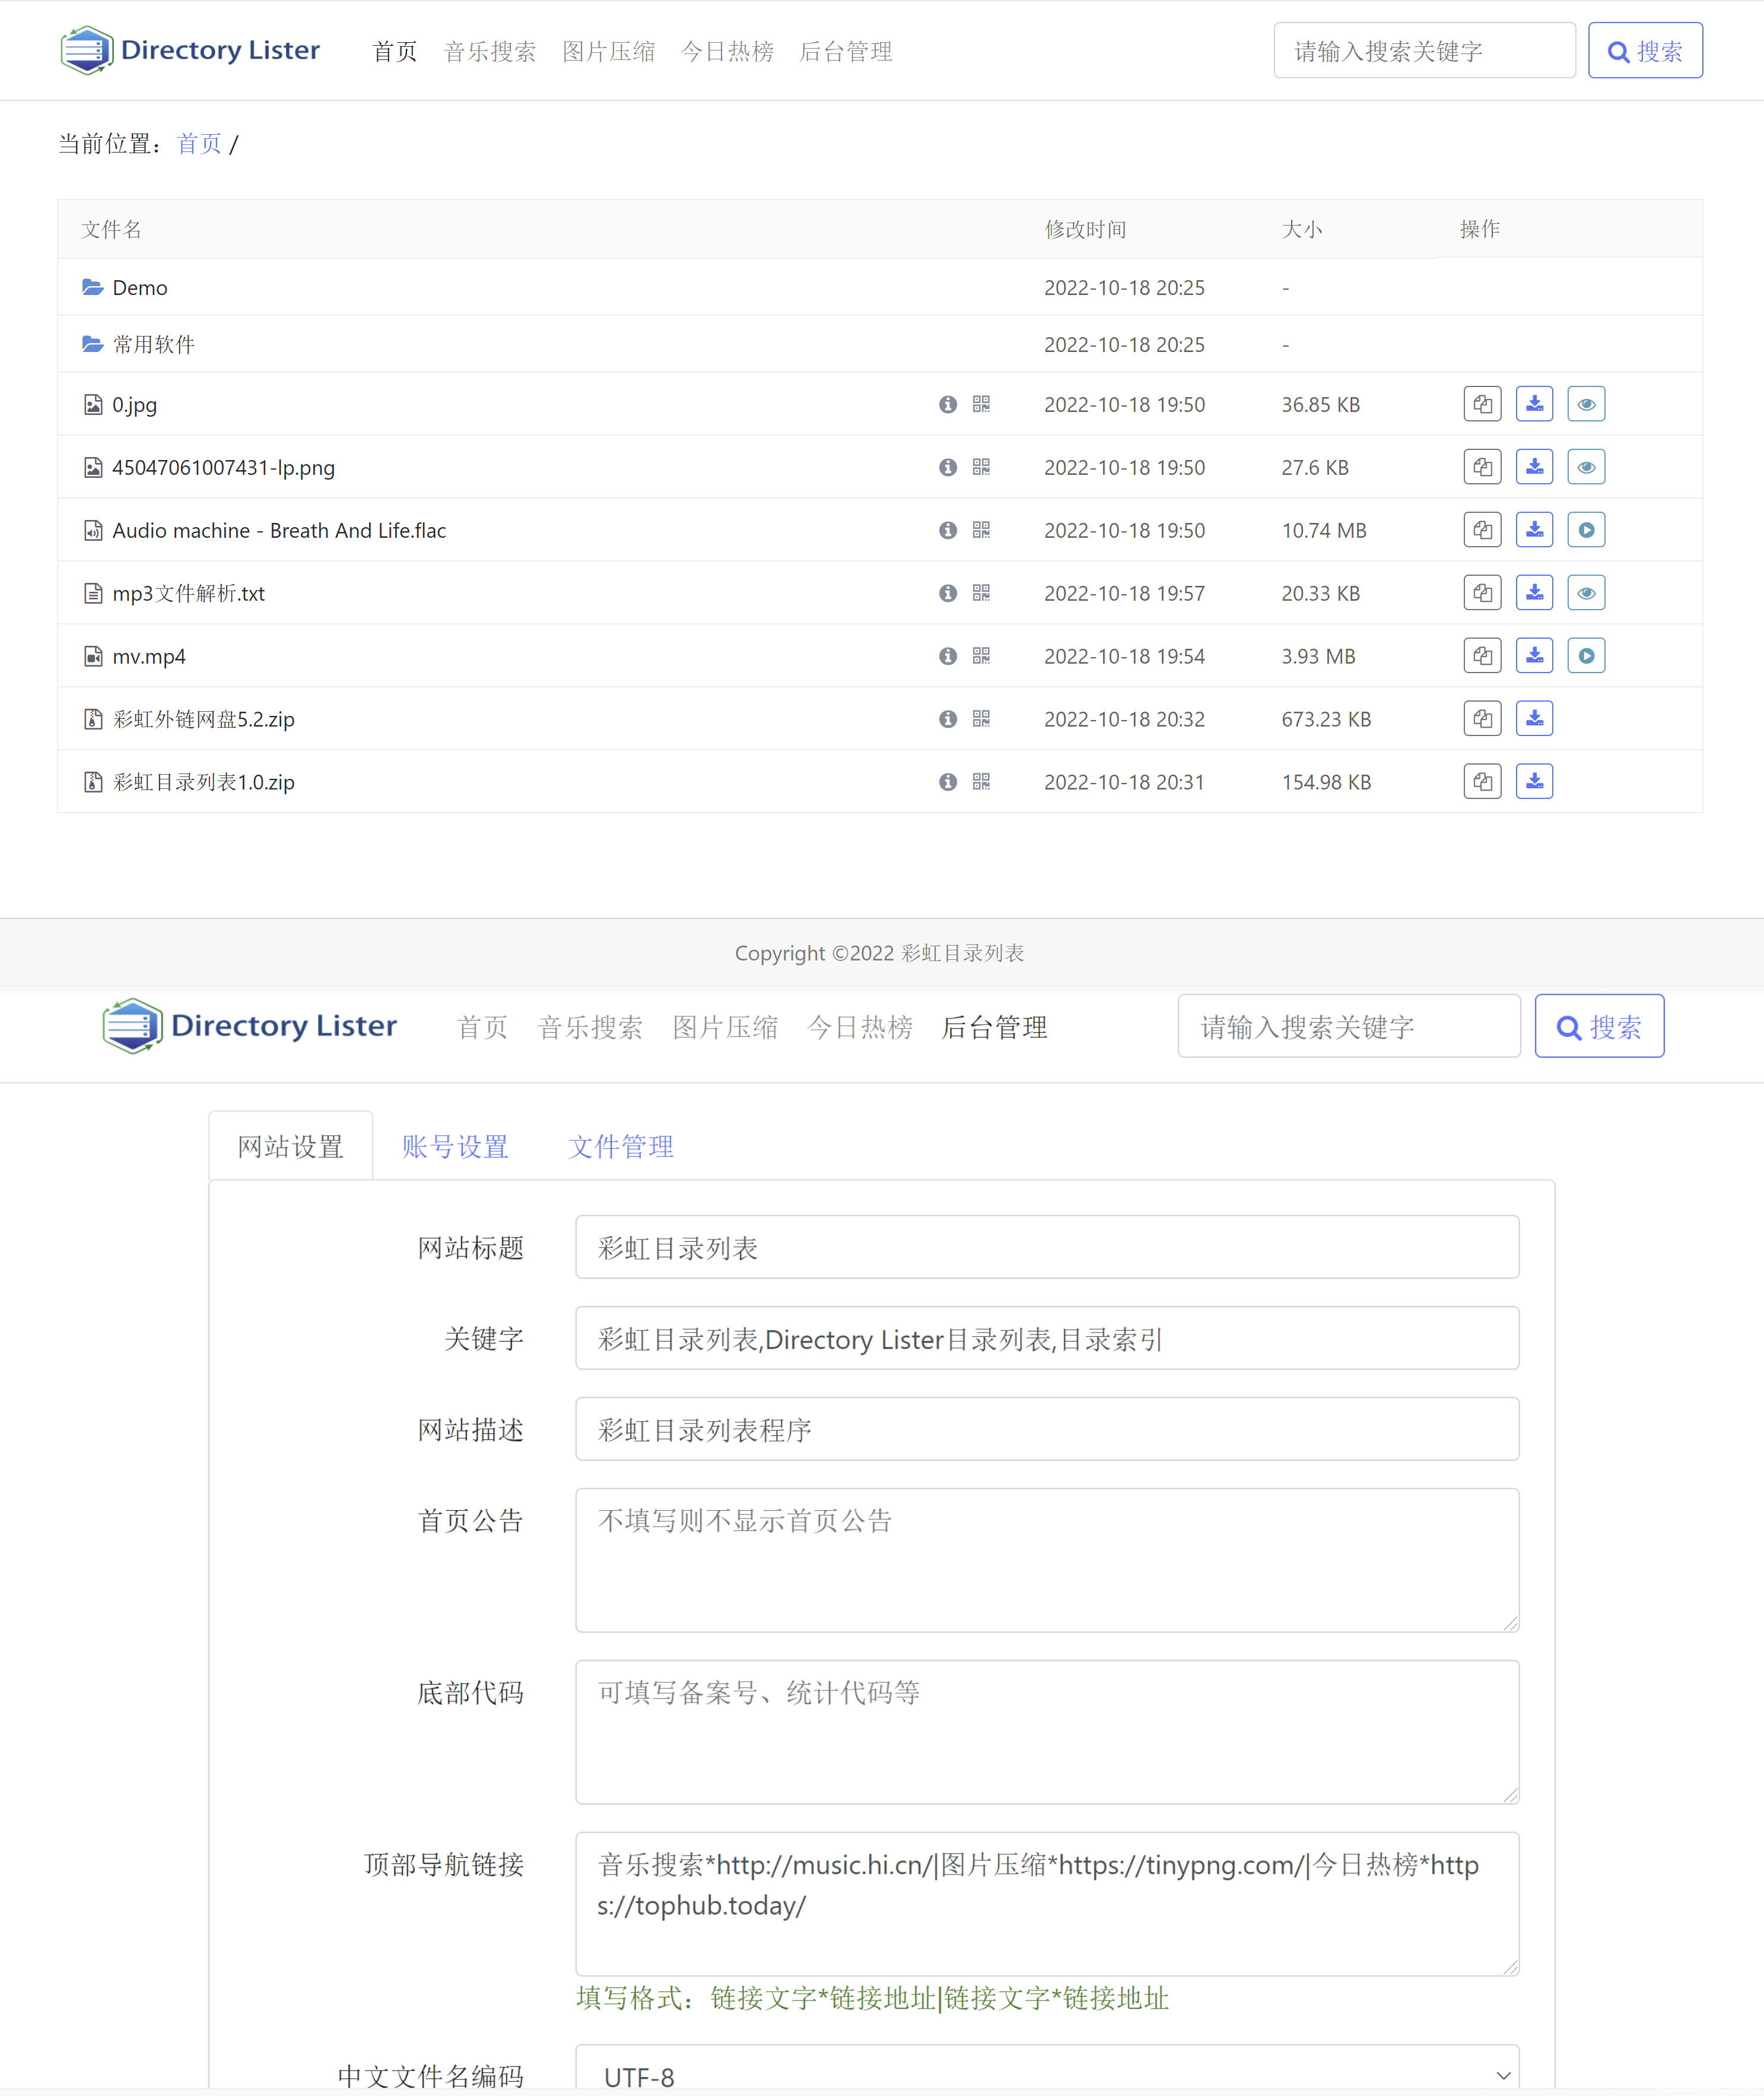Click the top 搜索 button
The width and height of the screenshot is (1764, 2096).
[x=1645, y=51]
